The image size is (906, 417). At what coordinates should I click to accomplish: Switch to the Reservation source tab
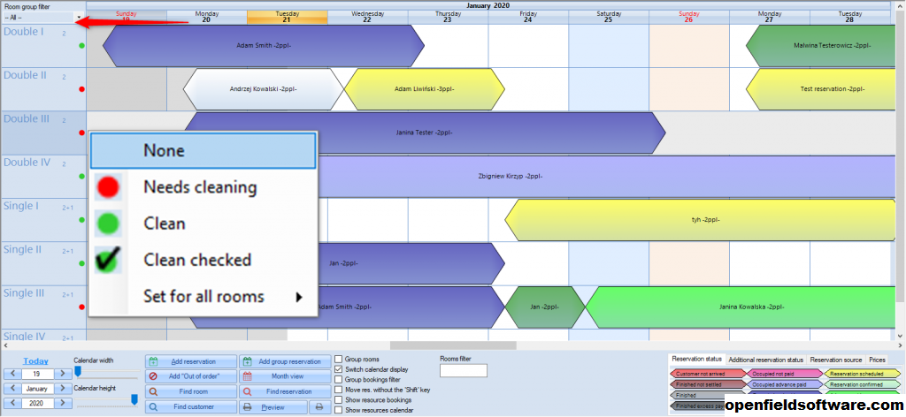click(836, 360)
